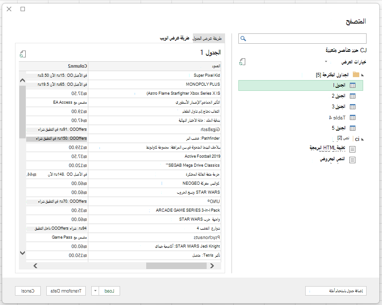This screenshot has height=305, width=382.
Task: Click the ARCADE GAME SERIES 3-in-1 Pack cell
Action: (155, 210)
